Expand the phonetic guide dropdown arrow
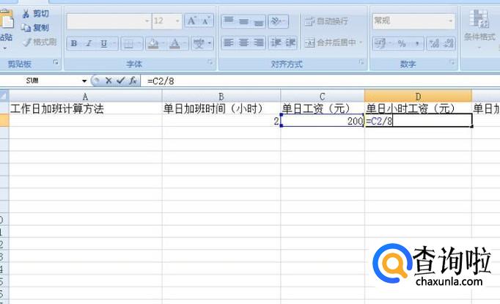Image resolution: width=500 pixels, height=304 pixels. [x=210, y=43]
